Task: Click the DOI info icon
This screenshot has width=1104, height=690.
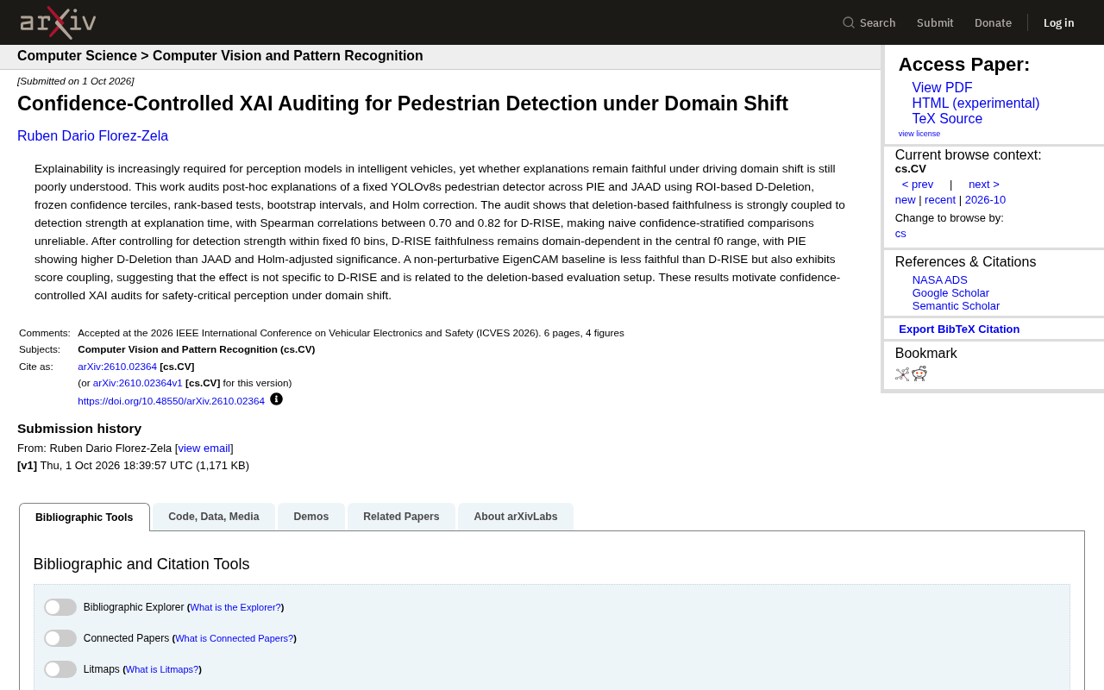Action: click(x=276, y=399)
